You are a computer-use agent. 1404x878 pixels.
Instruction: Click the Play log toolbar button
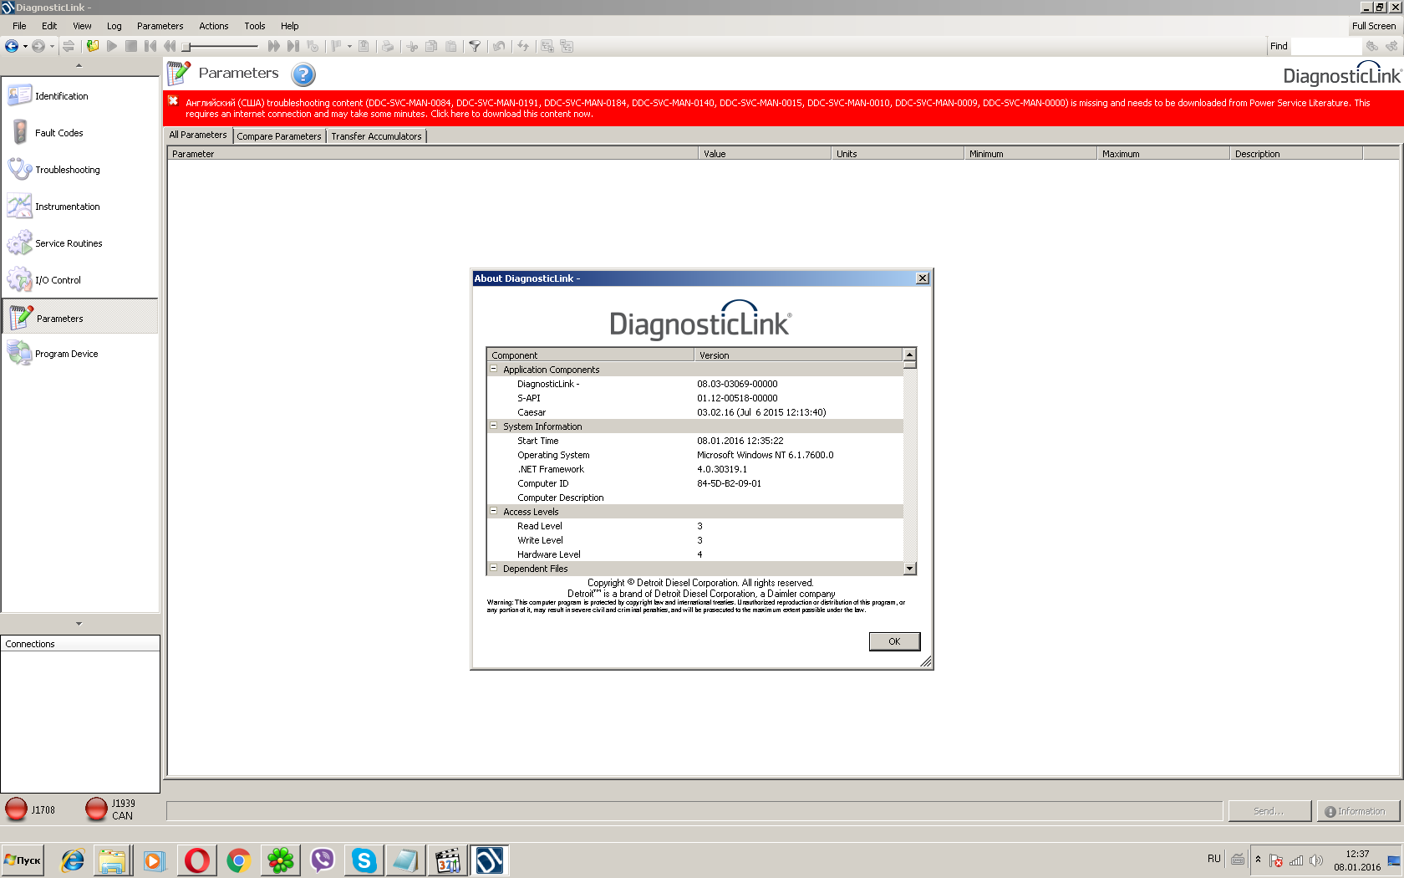[112, 47]
